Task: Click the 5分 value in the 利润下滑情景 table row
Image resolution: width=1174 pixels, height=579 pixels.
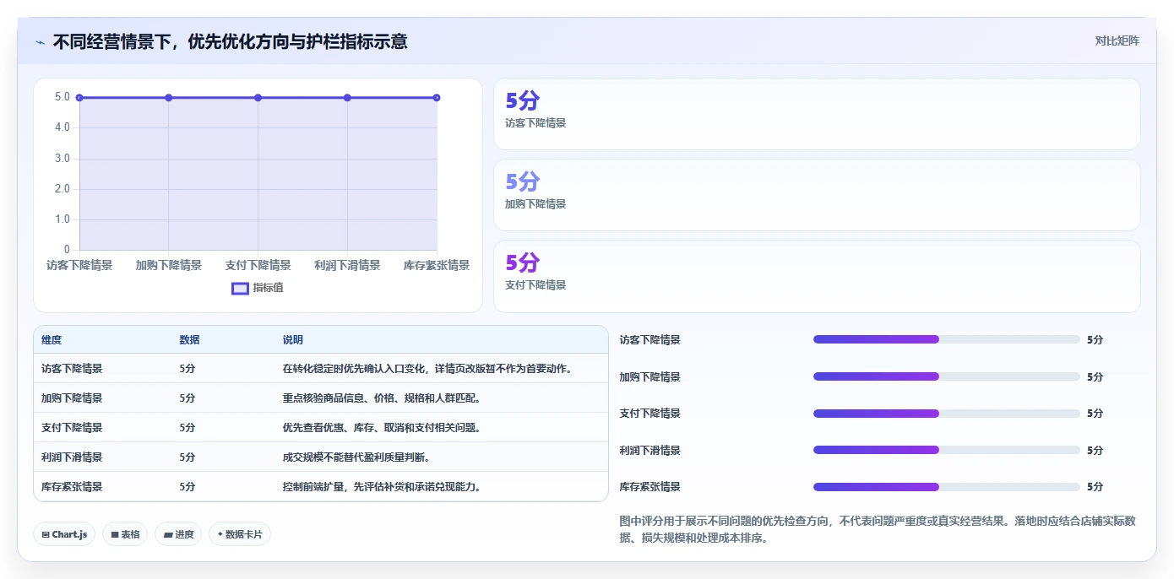Action: point(188,457)
